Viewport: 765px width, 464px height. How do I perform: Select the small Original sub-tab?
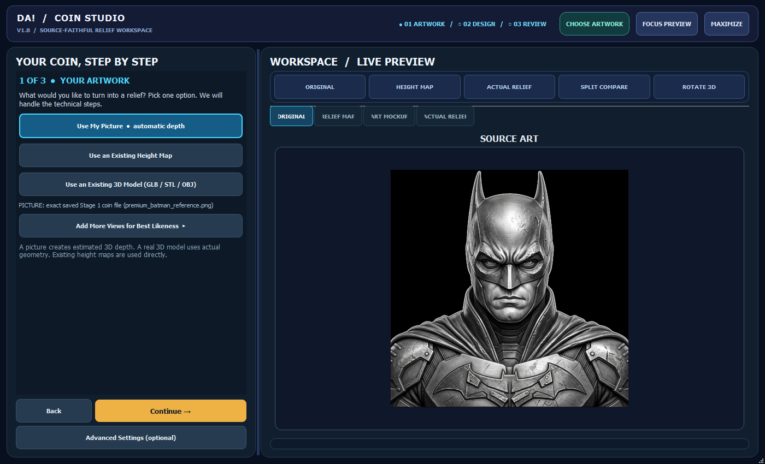(291, 116)
